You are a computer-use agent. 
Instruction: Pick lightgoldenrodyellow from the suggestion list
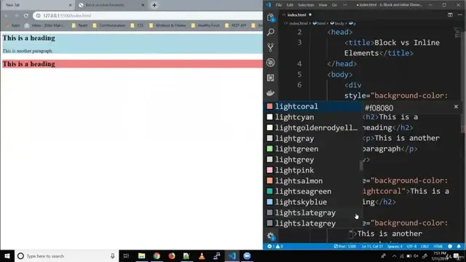[313, 128]
